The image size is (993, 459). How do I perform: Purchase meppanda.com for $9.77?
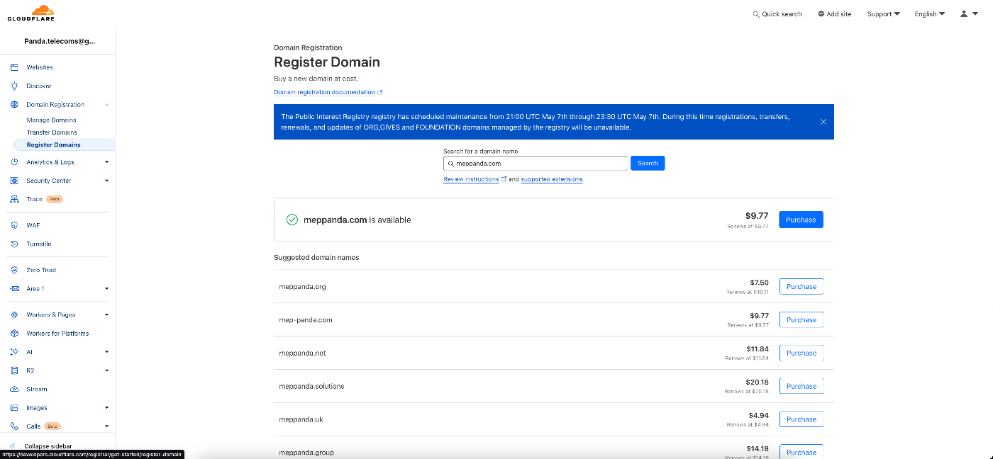(x=801, y=220)
